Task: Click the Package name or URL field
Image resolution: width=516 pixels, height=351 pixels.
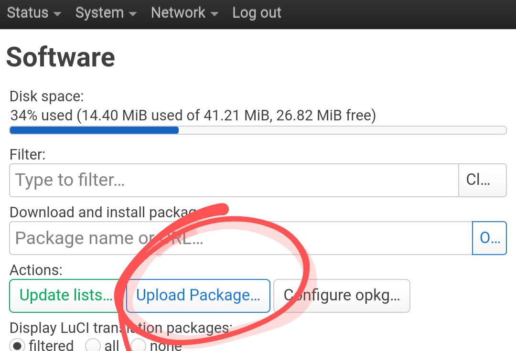Action: tap(240, 238)
